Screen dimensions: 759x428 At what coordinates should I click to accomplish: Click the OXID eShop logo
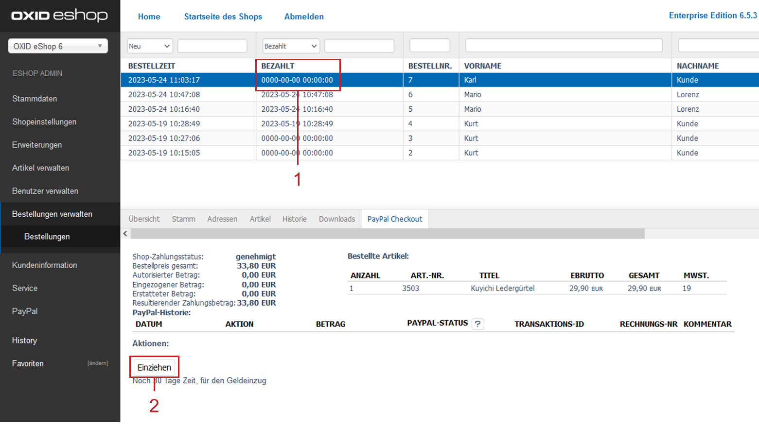coord(59,16)
